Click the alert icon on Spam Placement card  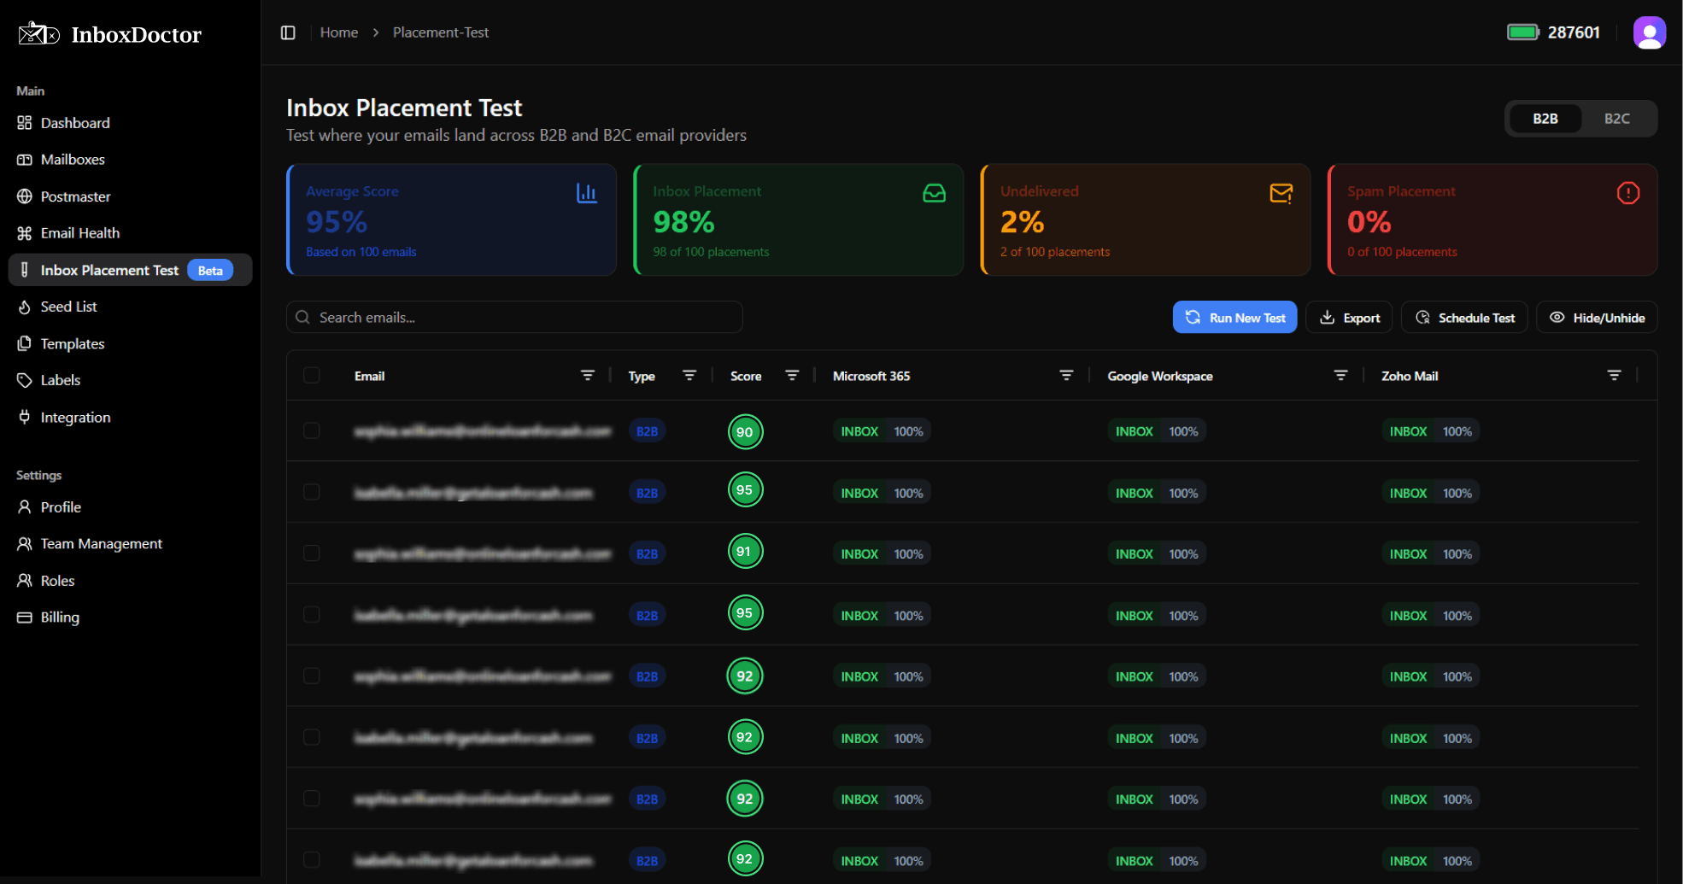[x=1627, y=193]
